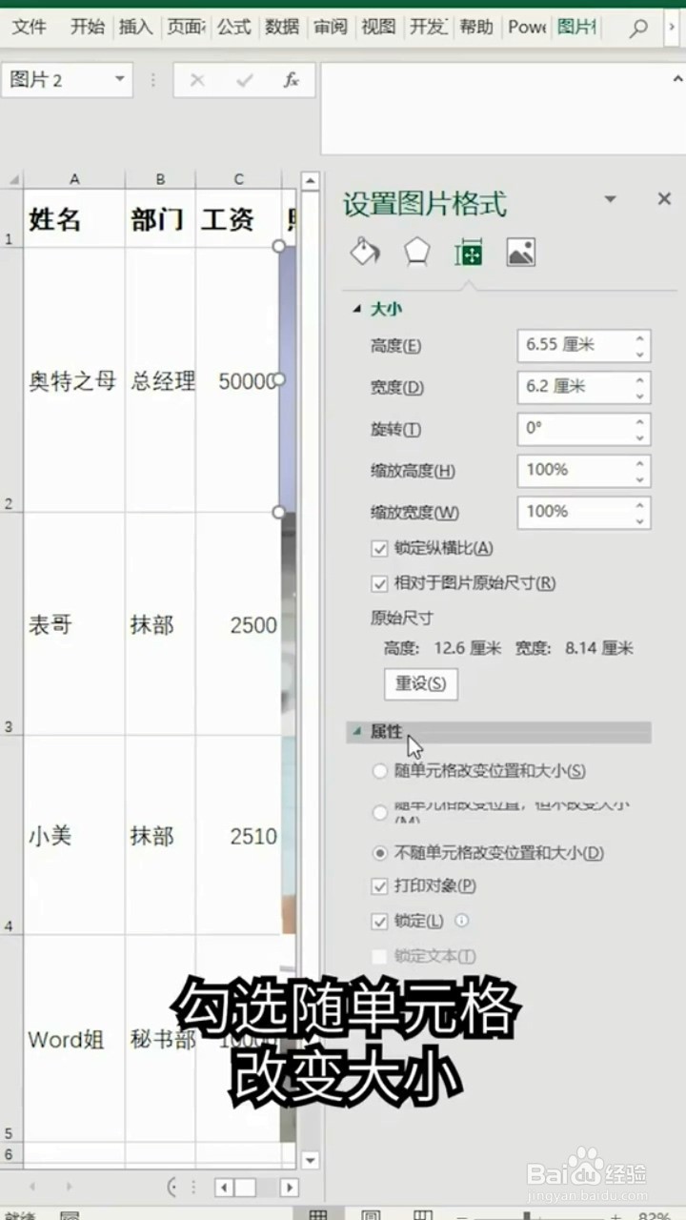Select the partially hidden middle radio option
The height and width of the screenshot is (1220, 686).
pyautogui.click(x=380, y=812)
